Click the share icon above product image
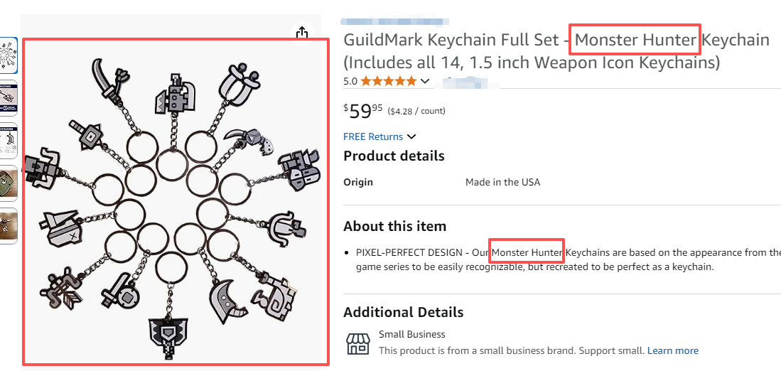 pyautogui.click(x=302, y=33)
